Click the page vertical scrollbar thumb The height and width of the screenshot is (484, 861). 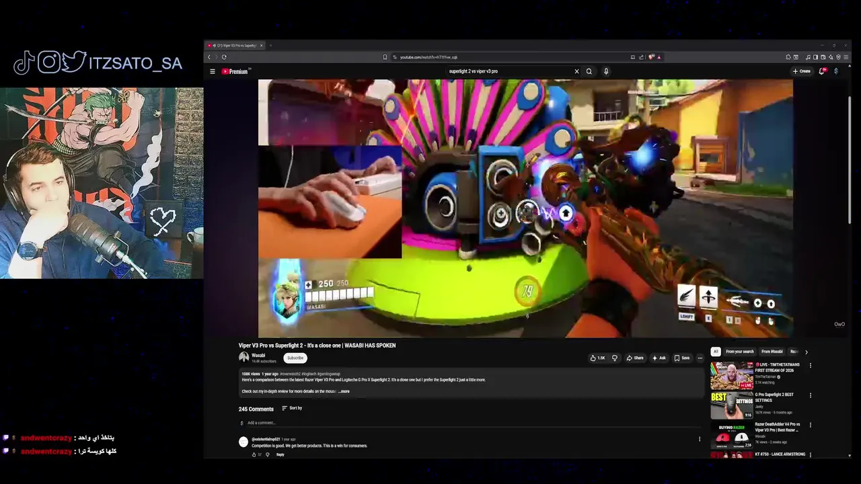[850, 160]
